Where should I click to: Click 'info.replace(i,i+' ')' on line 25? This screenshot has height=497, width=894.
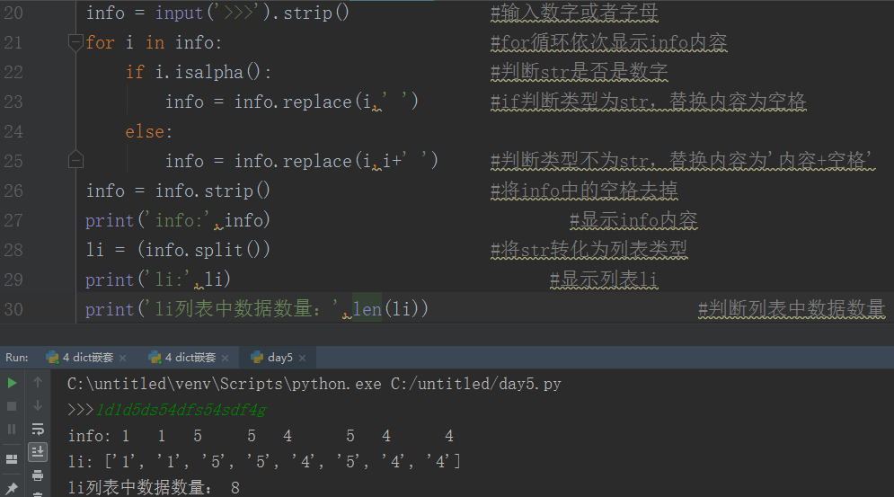coord(336,161)
